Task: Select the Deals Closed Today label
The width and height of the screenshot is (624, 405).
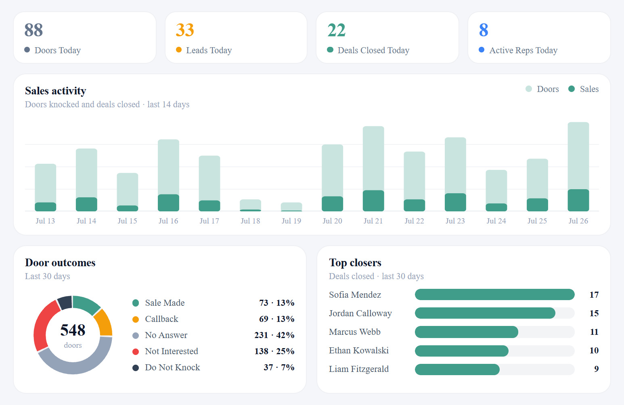Action: tap(373, 50)
